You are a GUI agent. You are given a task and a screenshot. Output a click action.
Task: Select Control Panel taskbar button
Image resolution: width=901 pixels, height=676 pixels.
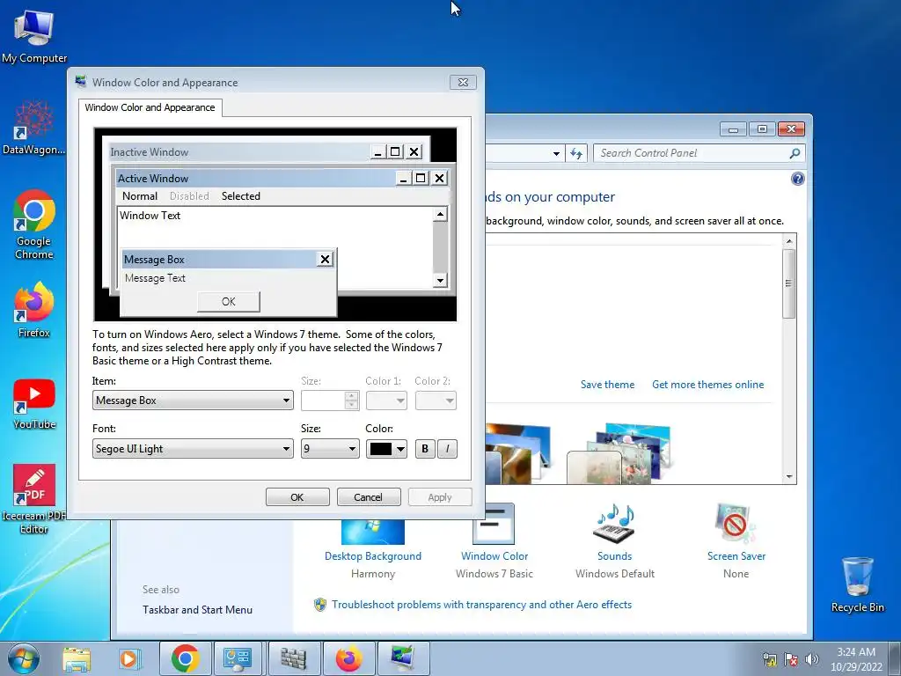(x=238, y=658)
